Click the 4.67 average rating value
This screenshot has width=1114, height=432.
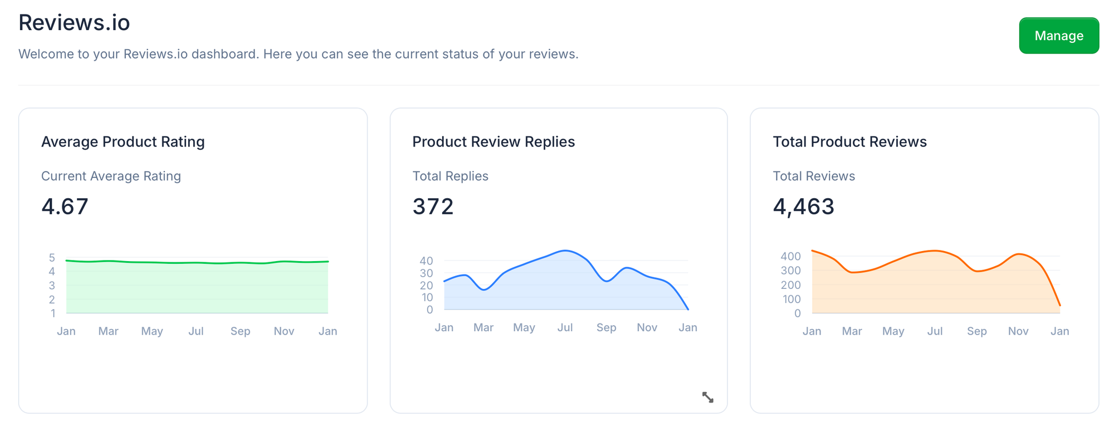(65, 207)
